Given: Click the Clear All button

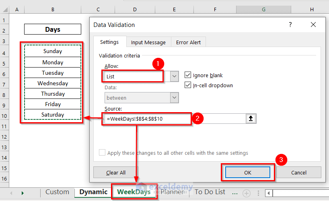Looking at the screenshot, I should pyautogui.click(x=115, y=172).
